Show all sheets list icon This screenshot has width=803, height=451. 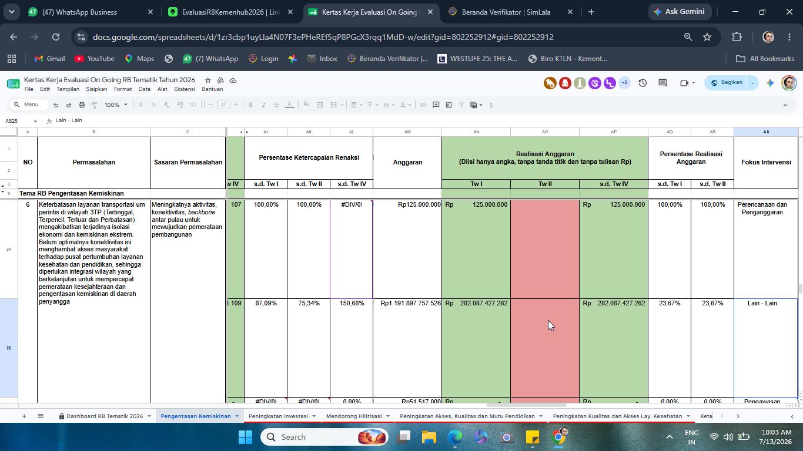(41, 416)
